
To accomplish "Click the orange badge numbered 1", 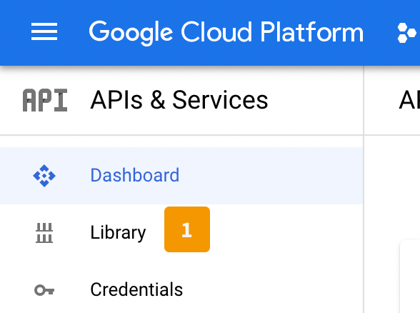I will pos(187,229).
